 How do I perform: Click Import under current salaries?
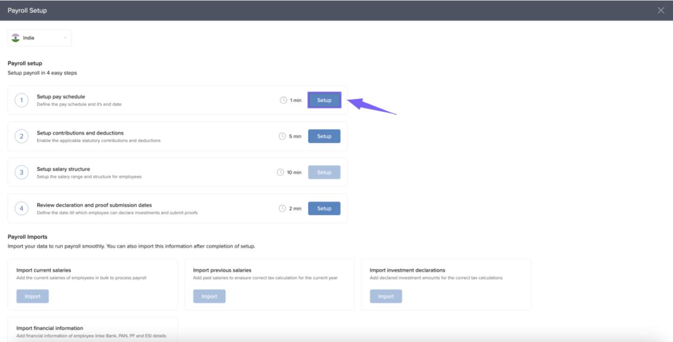pos(32,296)
